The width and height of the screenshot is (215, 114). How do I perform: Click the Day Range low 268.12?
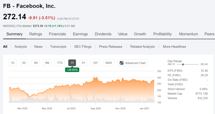171,64
